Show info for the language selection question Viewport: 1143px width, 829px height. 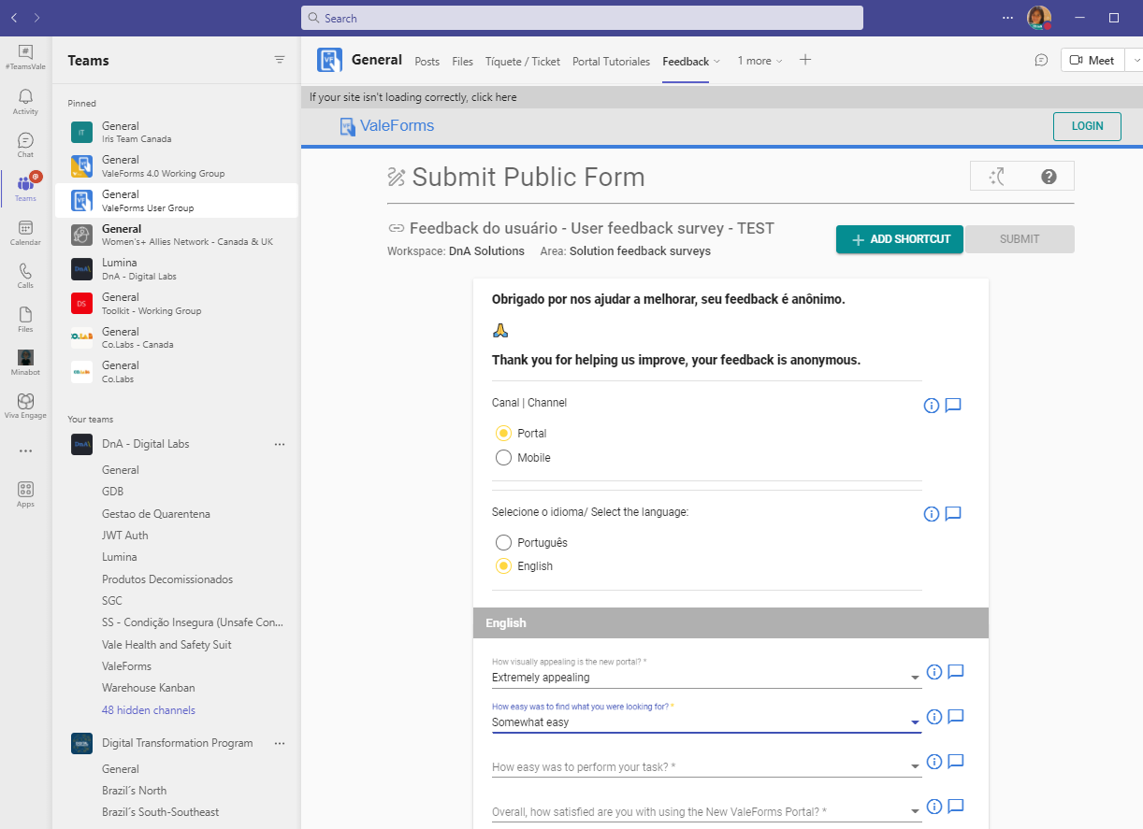pyautogui.click(x=931, y=514)
